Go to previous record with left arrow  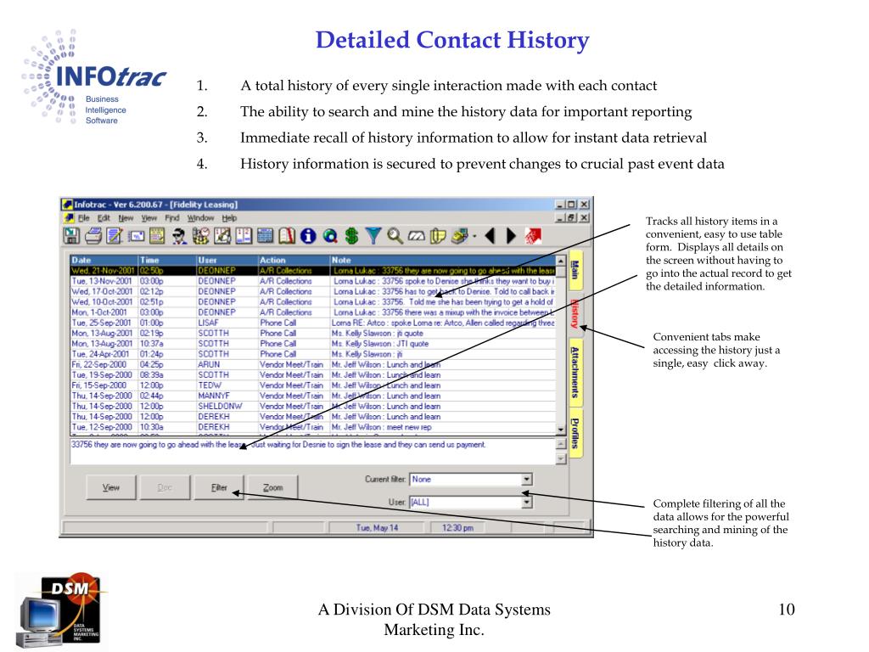coord(490,236)
